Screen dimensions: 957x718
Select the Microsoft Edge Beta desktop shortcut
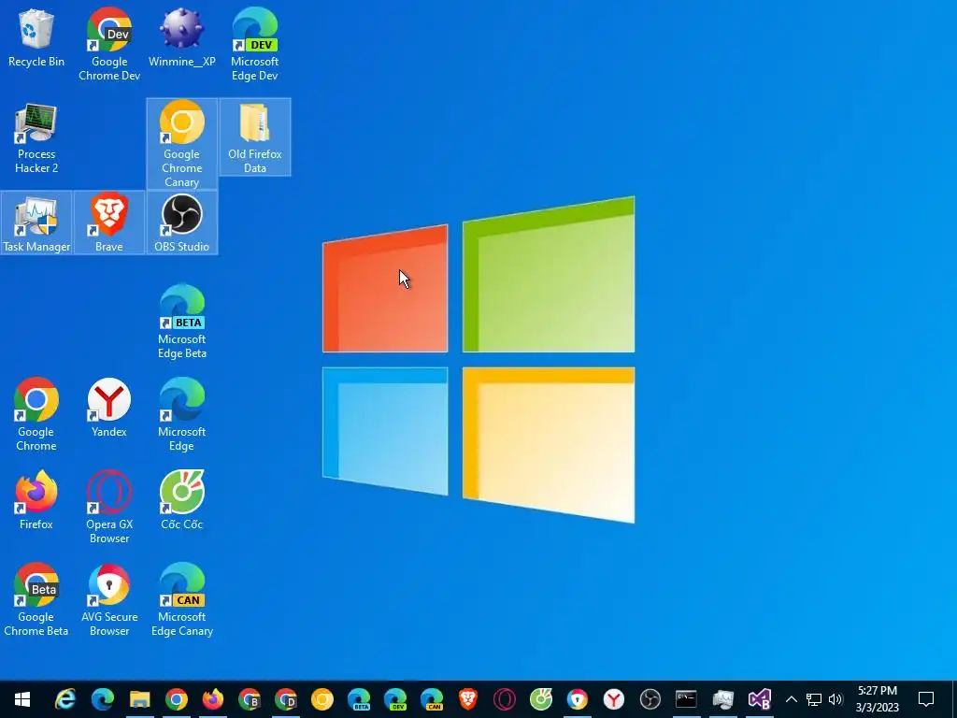point(182,323)
